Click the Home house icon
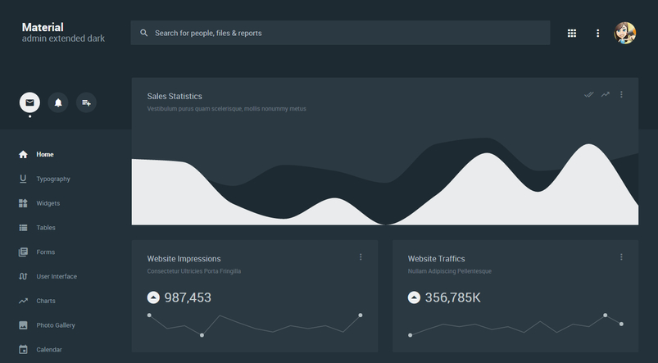 [23, 154]
